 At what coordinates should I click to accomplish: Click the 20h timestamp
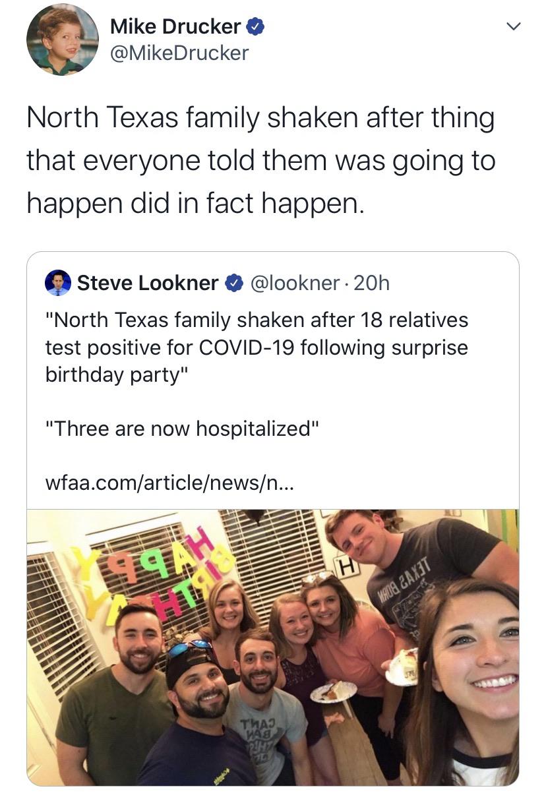[372, 283]
